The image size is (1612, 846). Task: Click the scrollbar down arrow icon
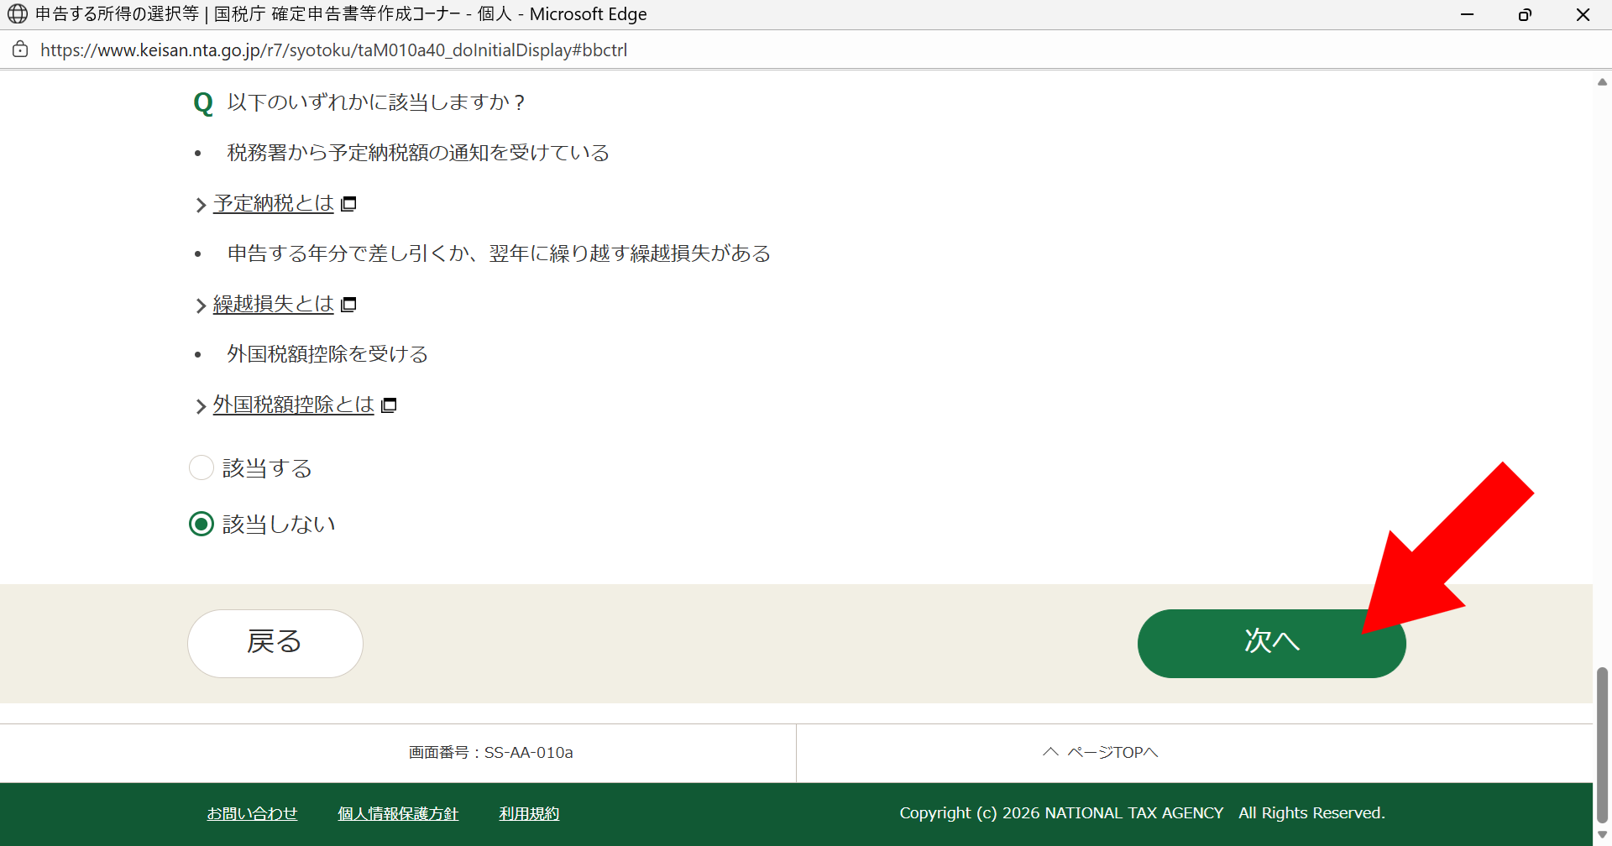pyautogui.click(x=1602, y=836)
